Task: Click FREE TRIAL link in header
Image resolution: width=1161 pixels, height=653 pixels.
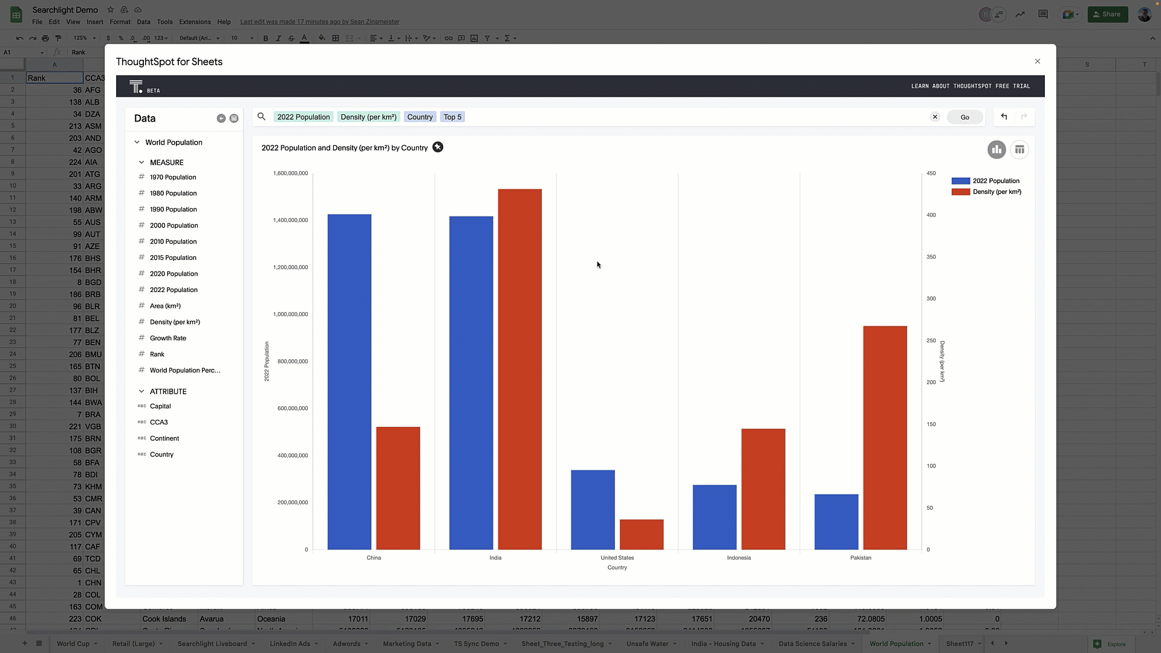Action: pos(1013,85)
